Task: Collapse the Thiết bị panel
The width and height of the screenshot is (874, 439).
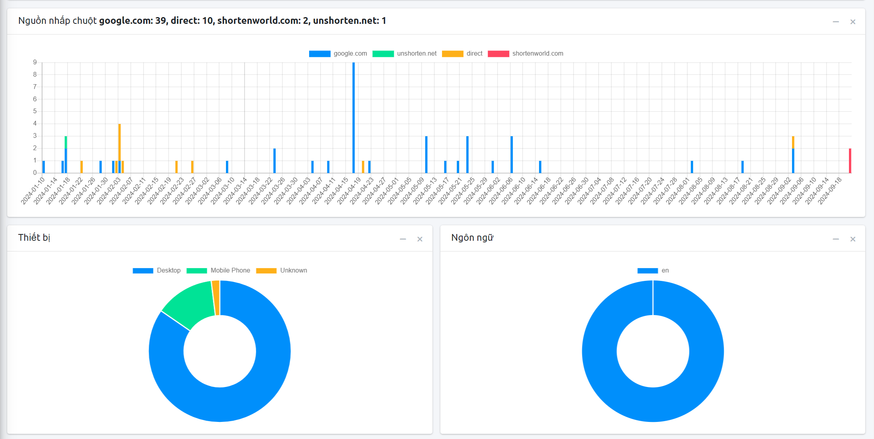Action: coord(403,239)
